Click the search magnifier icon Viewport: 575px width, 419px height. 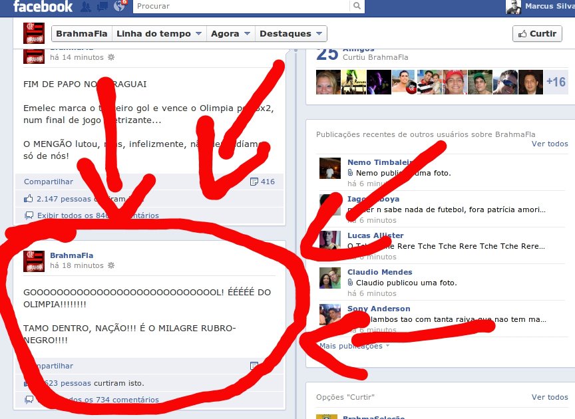pos(358,7)
